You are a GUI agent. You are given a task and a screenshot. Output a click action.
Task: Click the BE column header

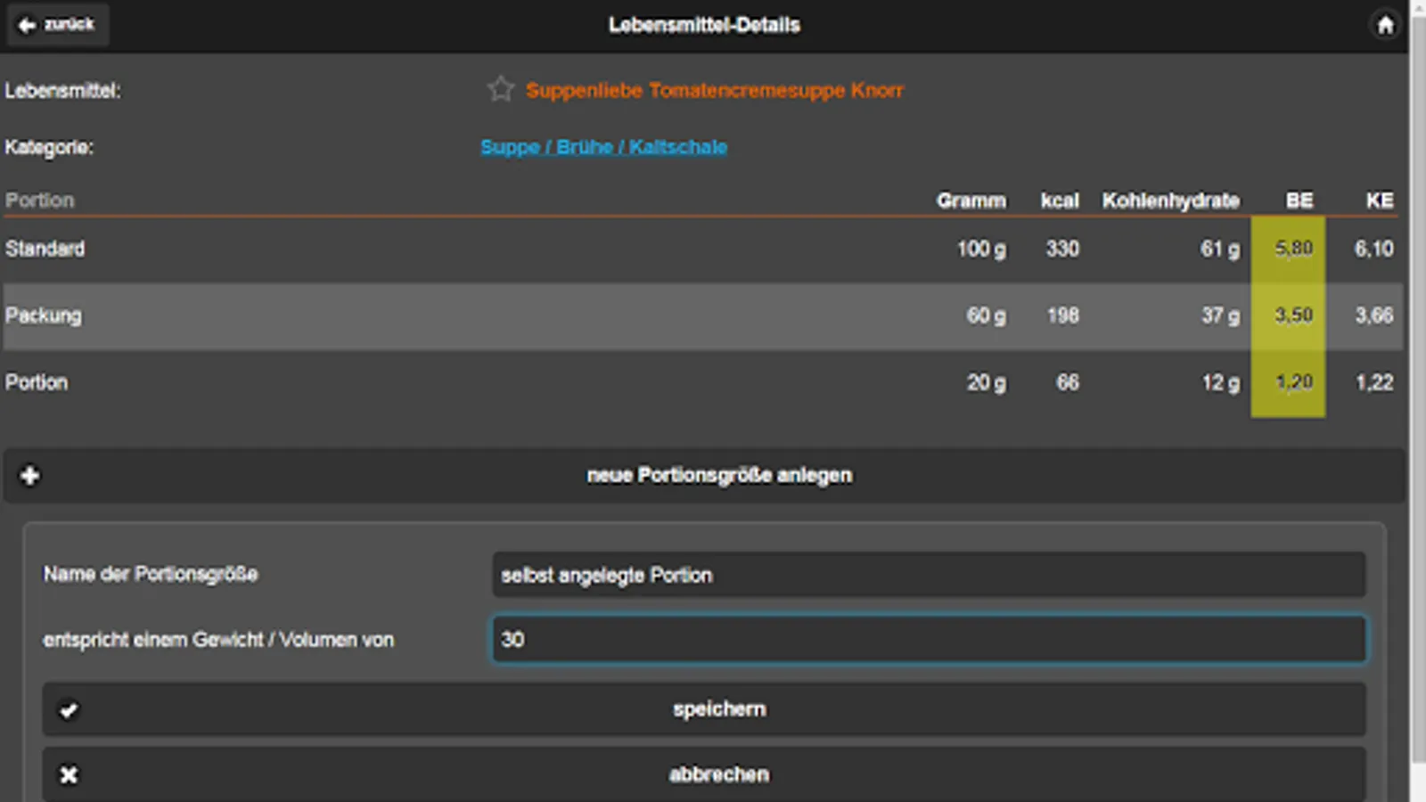click(1299, 200)
